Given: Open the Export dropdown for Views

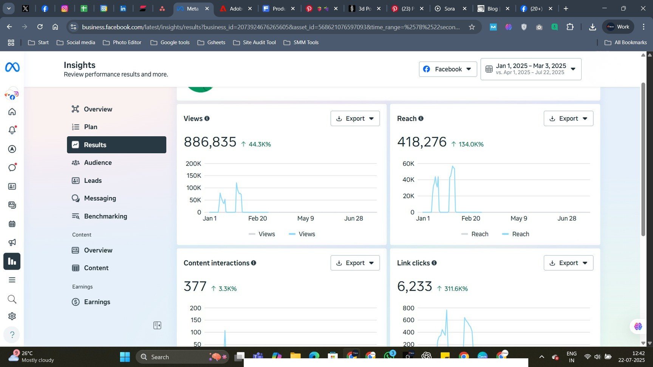Looking at the screenshot, I should 355,119.
